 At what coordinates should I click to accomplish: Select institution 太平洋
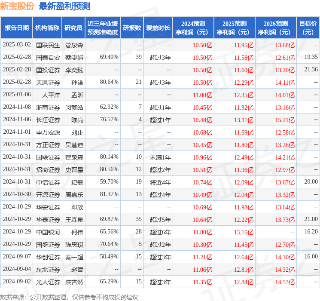coord(51,95)
